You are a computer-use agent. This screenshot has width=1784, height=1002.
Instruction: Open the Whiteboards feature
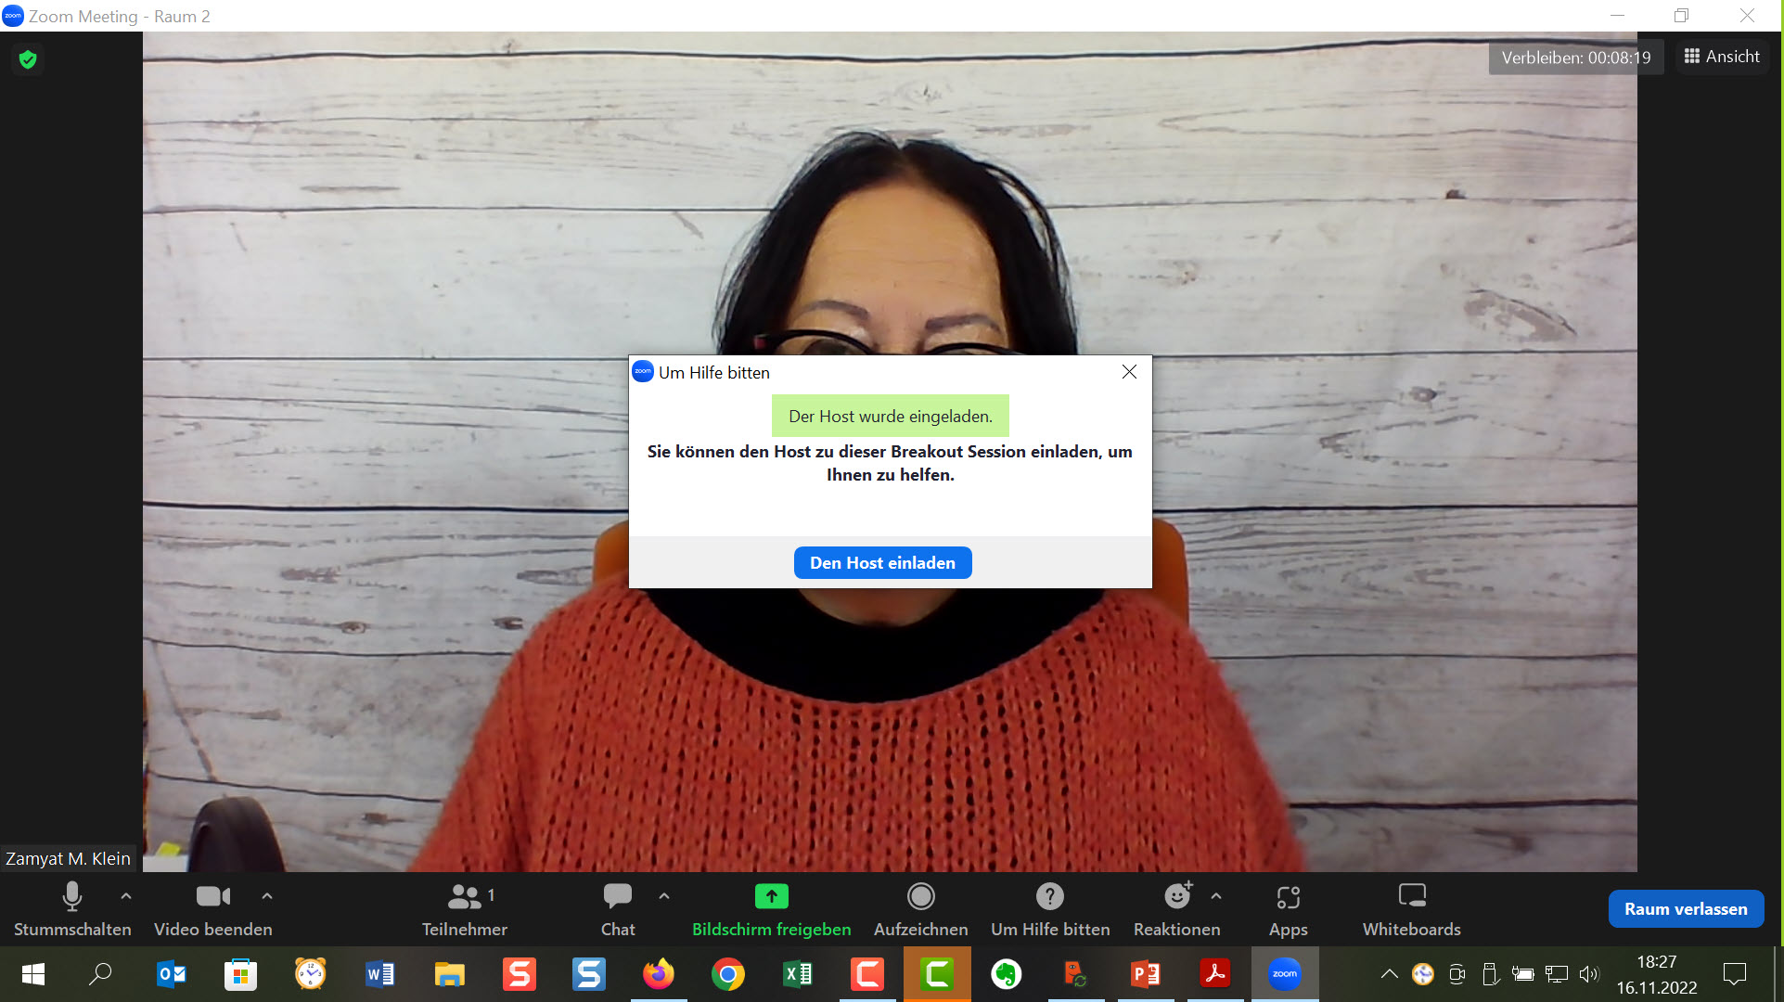(1411, 907)
